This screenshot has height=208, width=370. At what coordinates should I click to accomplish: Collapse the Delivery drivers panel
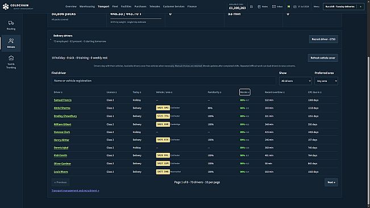click(51, 39)
